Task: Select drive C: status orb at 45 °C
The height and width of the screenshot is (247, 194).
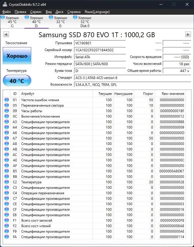Action: click(x=3, y=18)
